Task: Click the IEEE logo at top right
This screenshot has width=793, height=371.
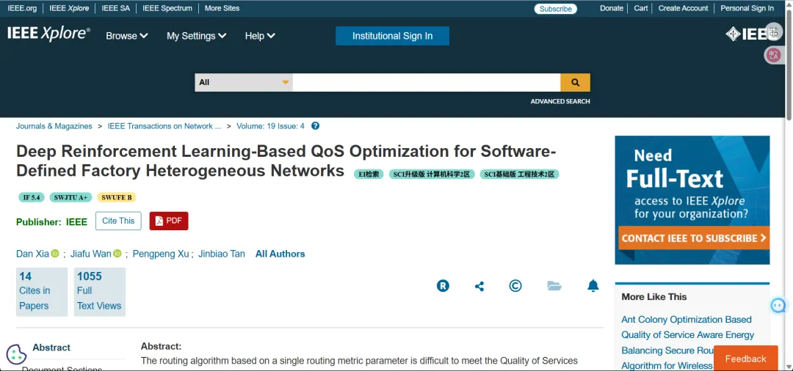Action: [745, 34]
